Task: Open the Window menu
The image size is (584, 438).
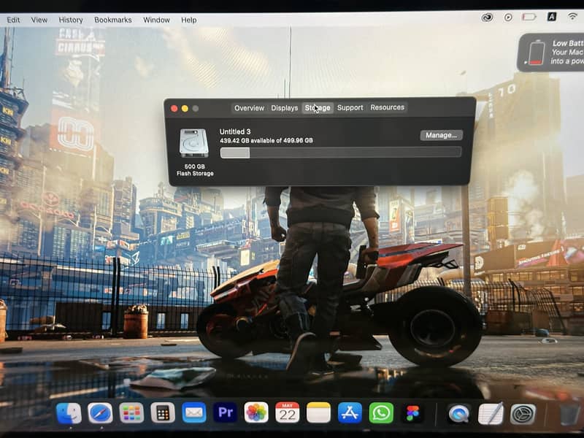Action: tap(156, 20)
